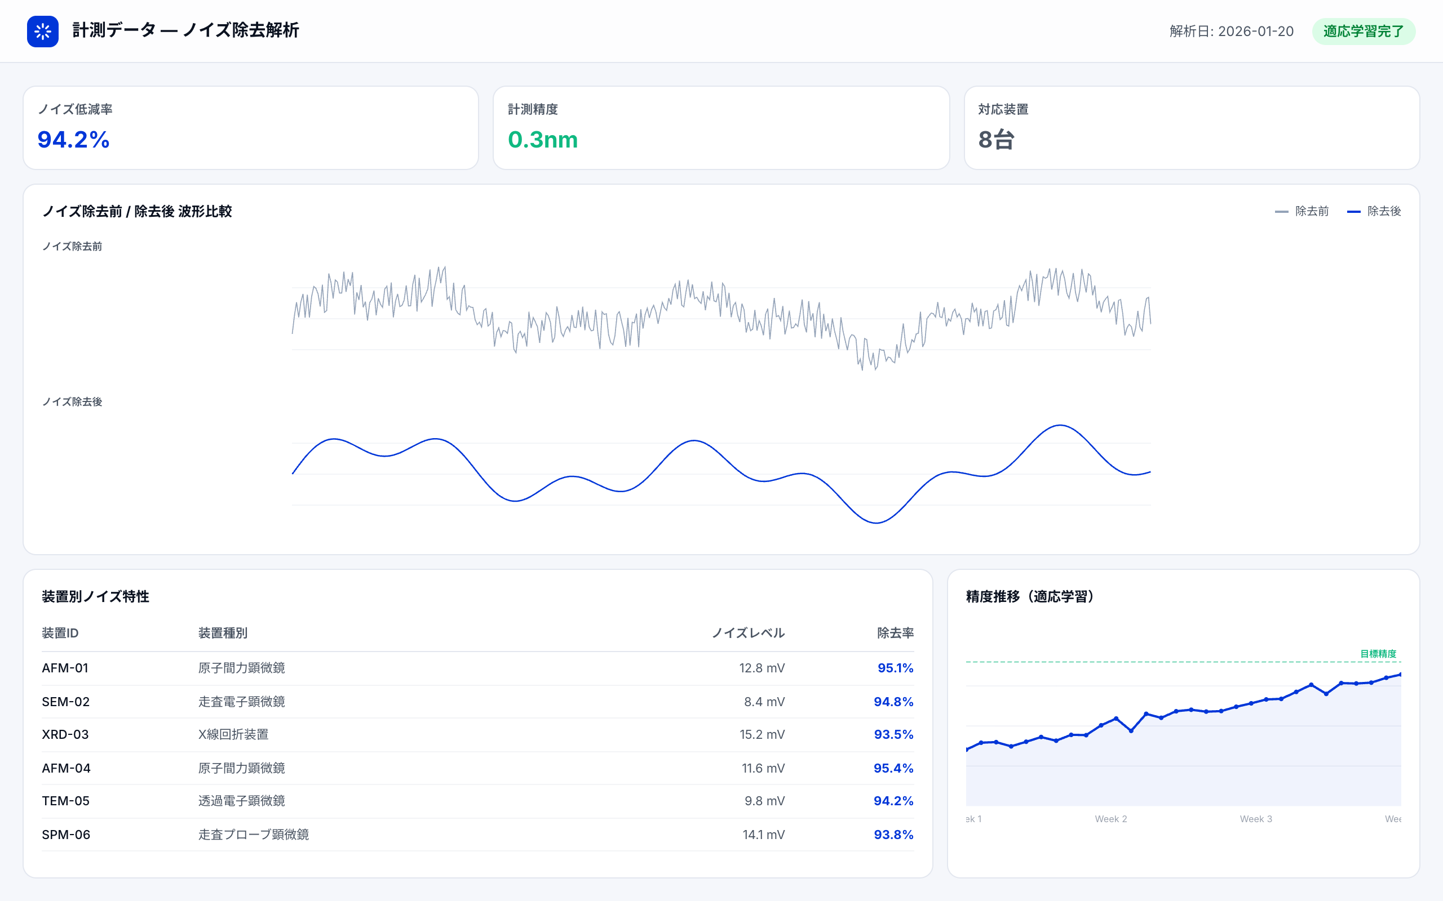Click the gray 除去前 legend color marker
The width and height of the screenshot is (1443, 901).
[x=1281, y=212]
